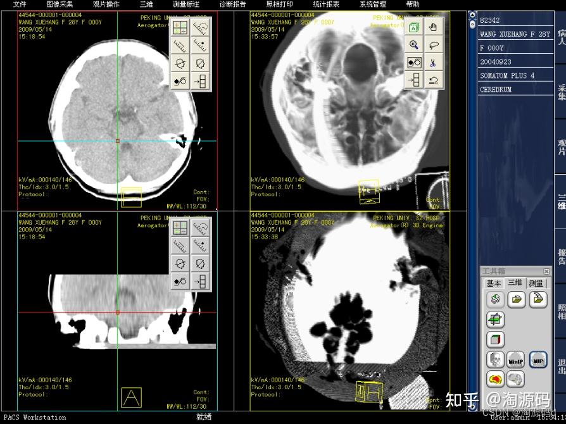Select the magnifier zoom tool
This screenshot has height=424, width=566.
413,45
